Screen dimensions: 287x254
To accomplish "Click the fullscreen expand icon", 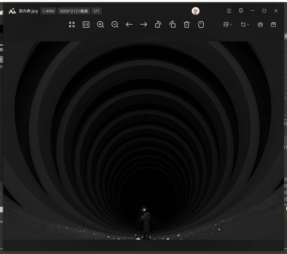I will [x=72, y=24].
